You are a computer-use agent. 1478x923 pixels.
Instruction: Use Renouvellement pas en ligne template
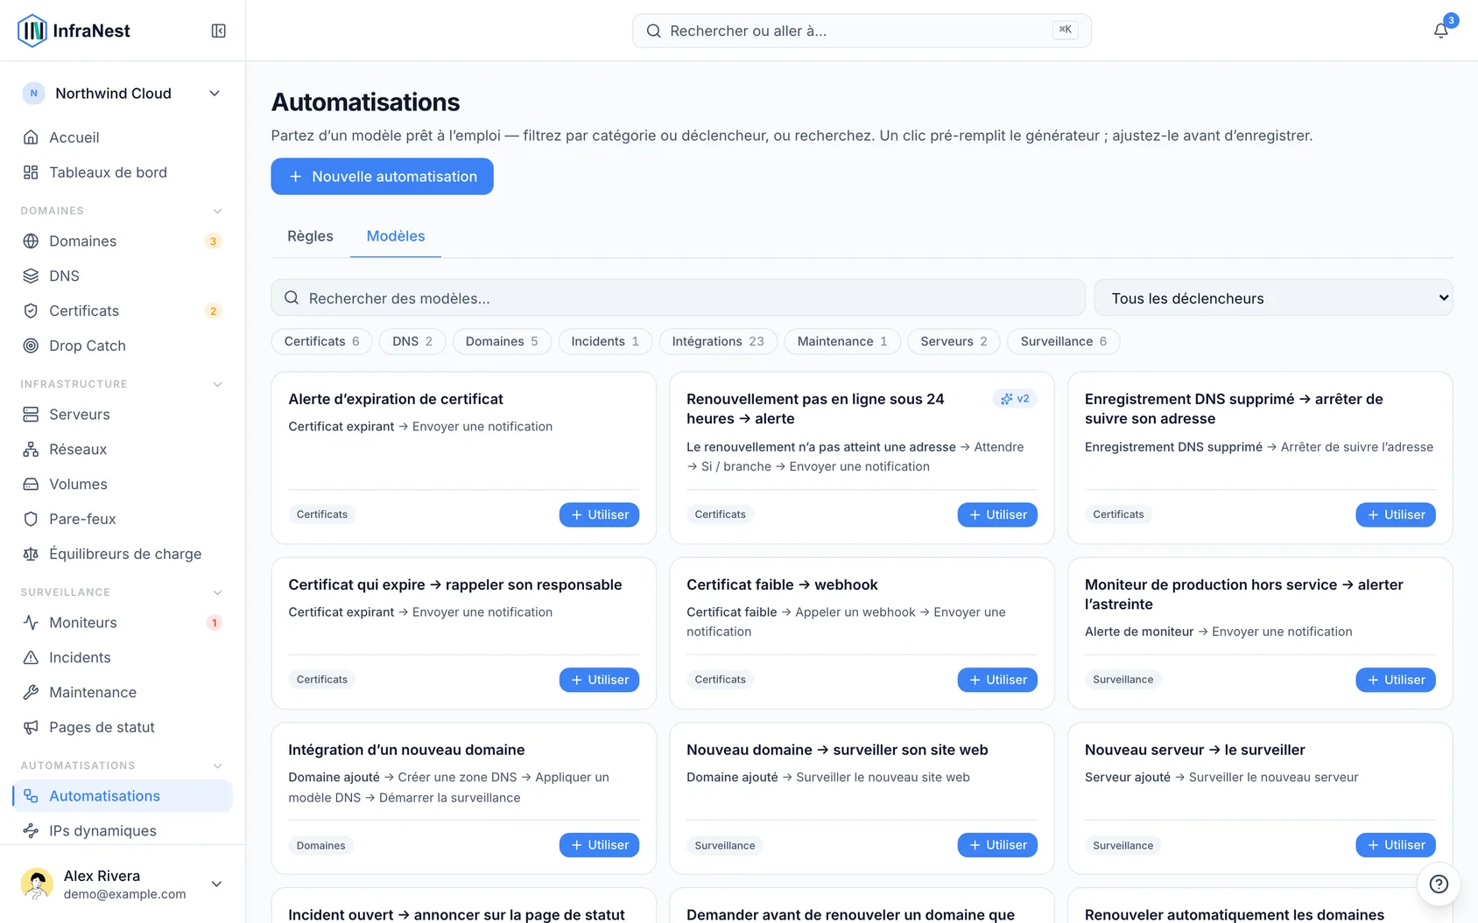(997, 514)
